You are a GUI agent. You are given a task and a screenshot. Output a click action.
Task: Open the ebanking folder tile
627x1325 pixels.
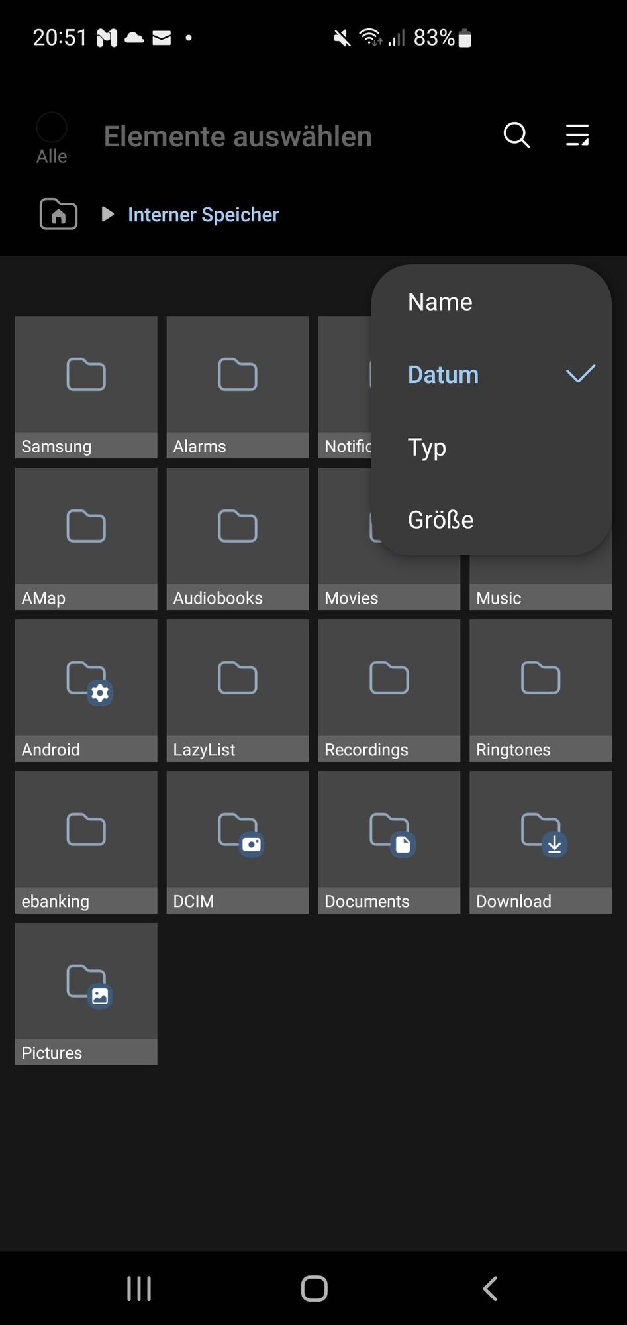click(x=86, y=841)
